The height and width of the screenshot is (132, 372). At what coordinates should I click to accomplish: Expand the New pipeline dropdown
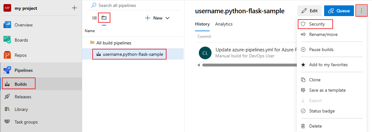tap(158, 18)
